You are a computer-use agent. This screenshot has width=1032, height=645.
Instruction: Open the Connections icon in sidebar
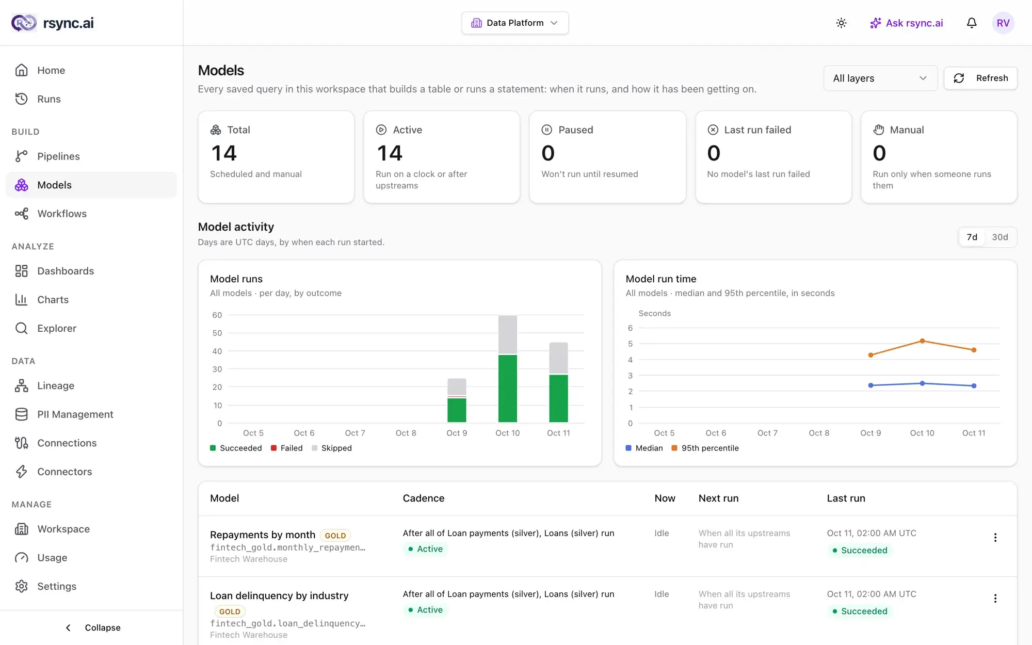(x=21, y=443)
